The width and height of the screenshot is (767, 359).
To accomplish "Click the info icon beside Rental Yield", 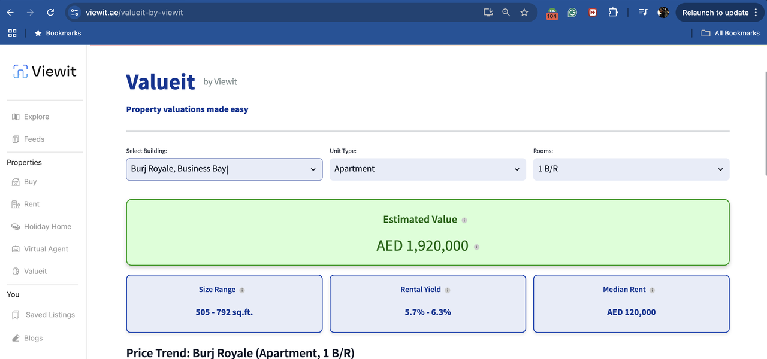I will pos(448,290).
